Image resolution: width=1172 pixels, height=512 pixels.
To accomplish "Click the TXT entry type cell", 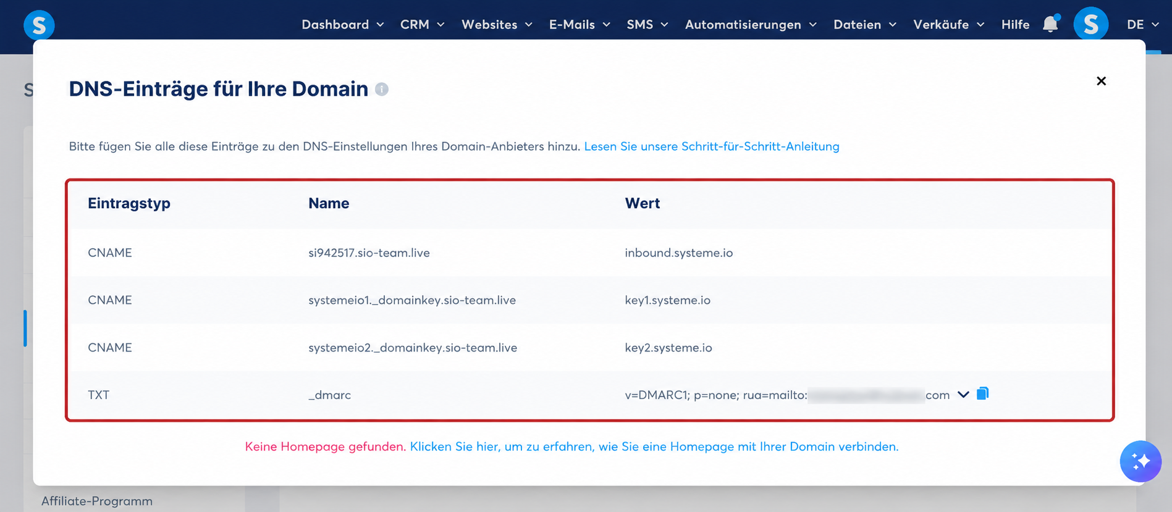I will (x=99, y=395).
